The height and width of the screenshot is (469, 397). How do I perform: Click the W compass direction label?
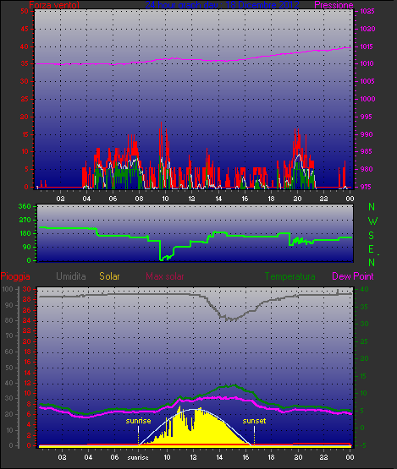pyautogui.click(x=372, y=221)
